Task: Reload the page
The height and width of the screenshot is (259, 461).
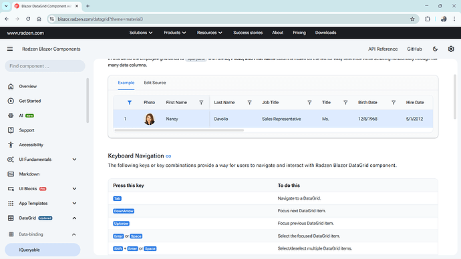Action: (x=28, y=19)
